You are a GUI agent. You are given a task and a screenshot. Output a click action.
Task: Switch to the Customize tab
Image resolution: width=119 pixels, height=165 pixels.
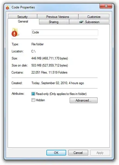94,17
